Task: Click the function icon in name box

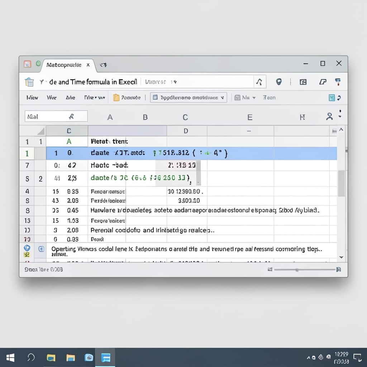Action: click(71, 116)
